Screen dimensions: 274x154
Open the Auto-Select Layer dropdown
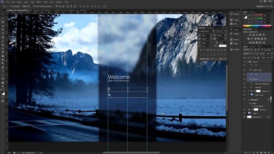coord(26,6)
